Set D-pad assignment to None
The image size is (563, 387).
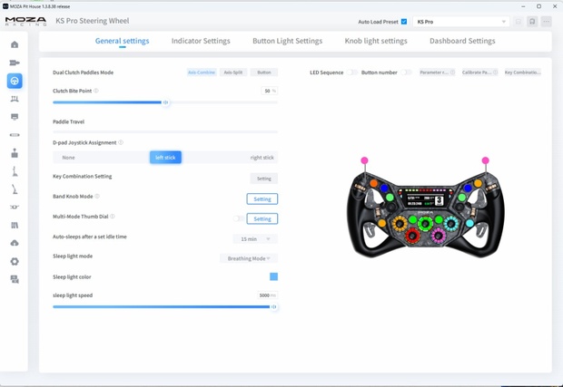click(x=68, y=158)
